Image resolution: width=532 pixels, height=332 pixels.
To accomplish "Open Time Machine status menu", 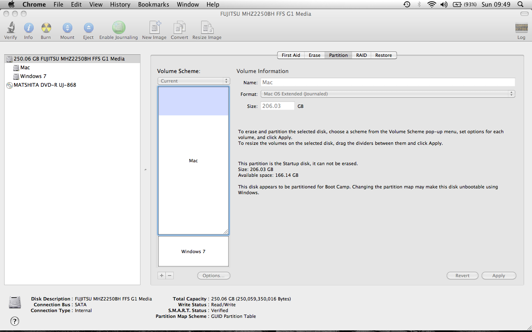I will coord(407,5).
